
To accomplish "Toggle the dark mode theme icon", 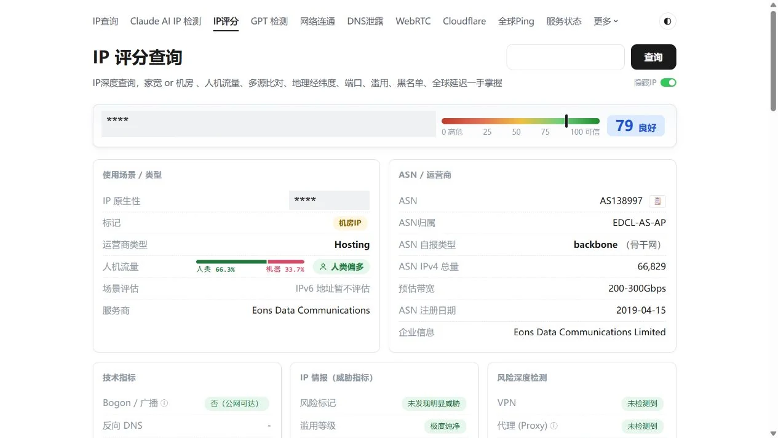I will pyautogui.click(x=667, y=22).
